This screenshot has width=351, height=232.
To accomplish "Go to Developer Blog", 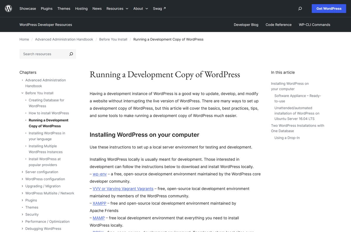I will [x=246, y=25].
